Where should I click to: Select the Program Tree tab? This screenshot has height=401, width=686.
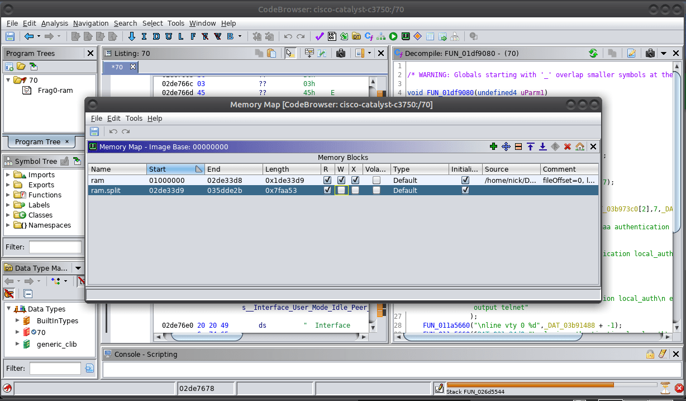pos(37,141)
